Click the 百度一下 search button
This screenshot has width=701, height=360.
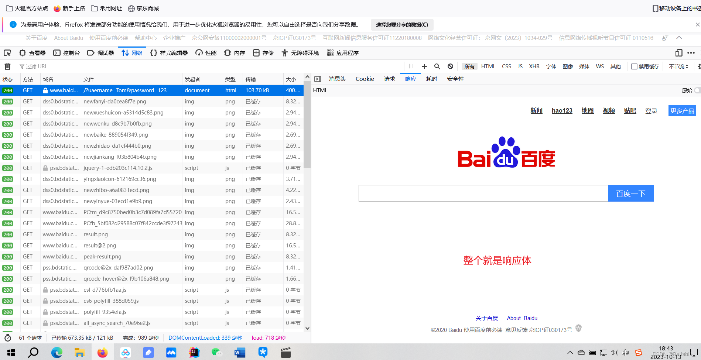pyautogui.click(x=631, y=193)
